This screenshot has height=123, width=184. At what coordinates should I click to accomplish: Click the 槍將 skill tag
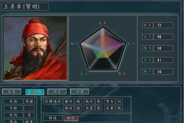coord(71,118)
